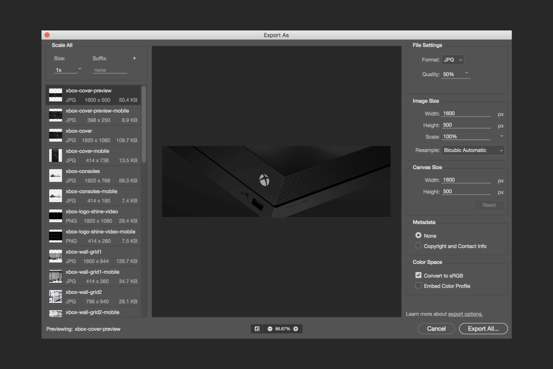
Task: Click the Export All... button
Action: [x=483, y=328]
